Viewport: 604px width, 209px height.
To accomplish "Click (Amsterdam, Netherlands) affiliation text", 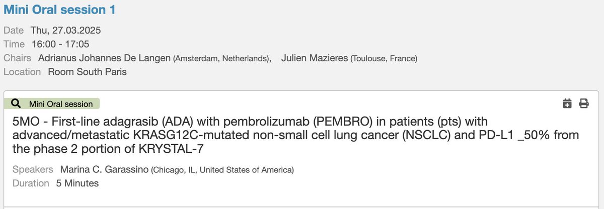I will coord(220,59).
